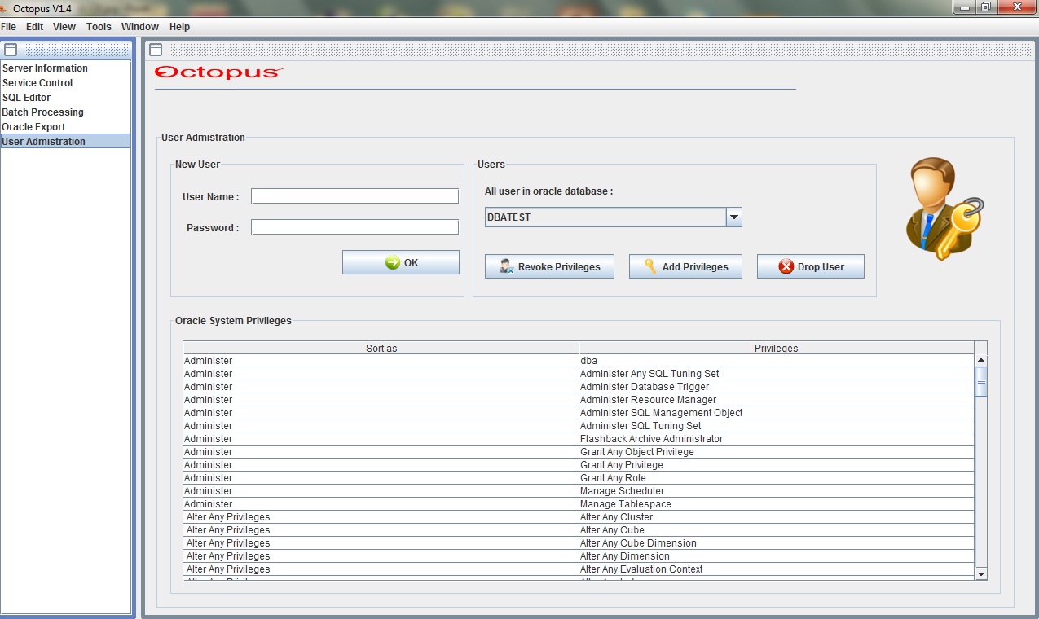Select 'Alter Any Cluster' privilege row
Image resolution: width=1039 pixels, height=619 pixels.
click(x=579, y=517)
